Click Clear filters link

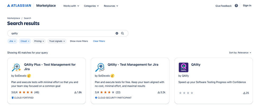tap(99, 41)
